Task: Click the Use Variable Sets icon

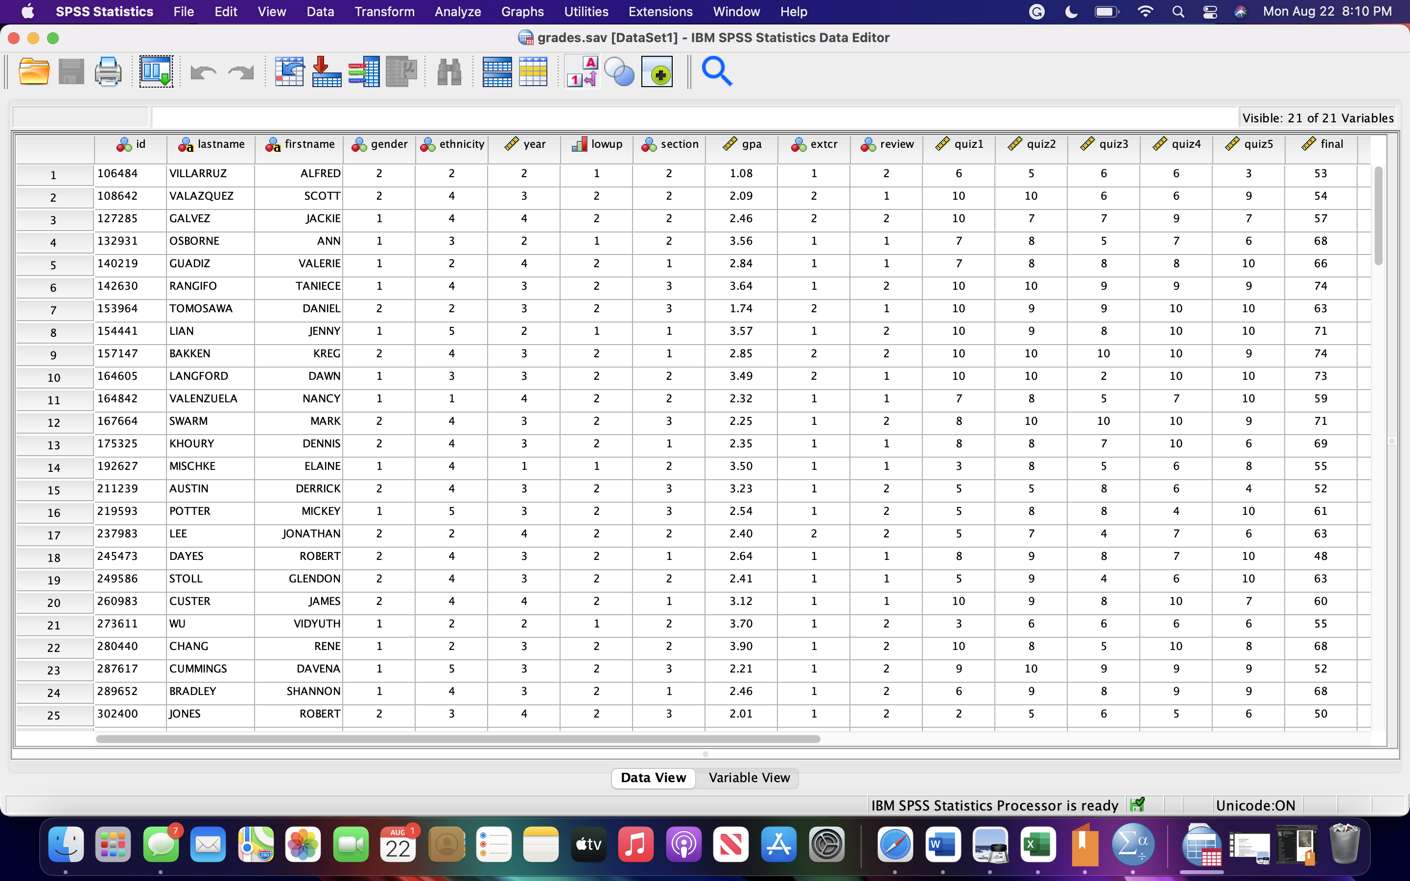Action: [x=619, y=71]
